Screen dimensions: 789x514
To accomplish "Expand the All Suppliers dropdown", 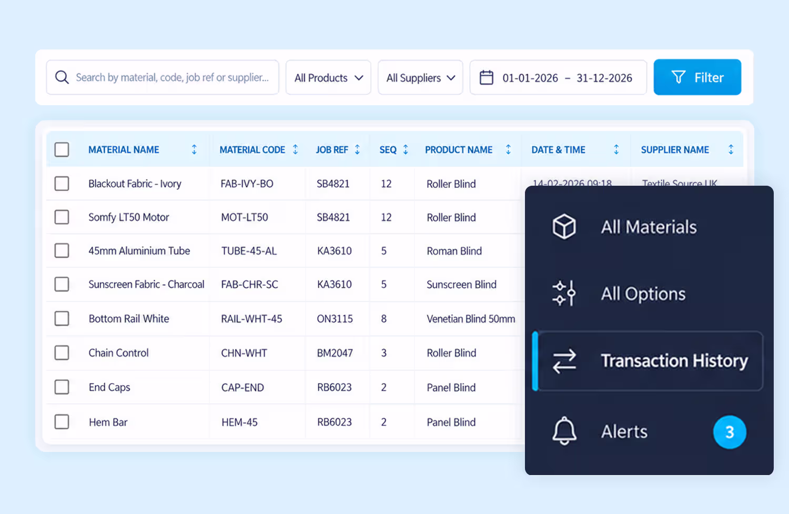I will click(x=420, y=77).
